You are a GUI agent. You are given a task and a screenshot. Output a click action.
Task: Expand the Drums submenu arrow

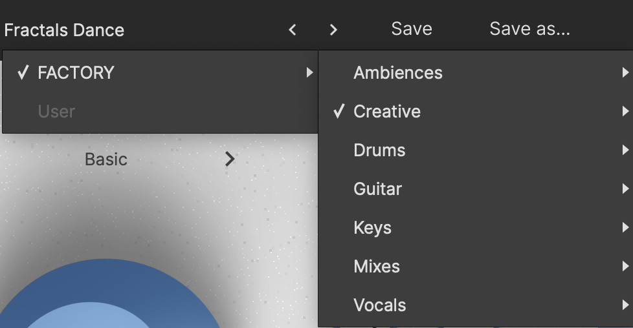pyautogui.click(x=625, y=150)
